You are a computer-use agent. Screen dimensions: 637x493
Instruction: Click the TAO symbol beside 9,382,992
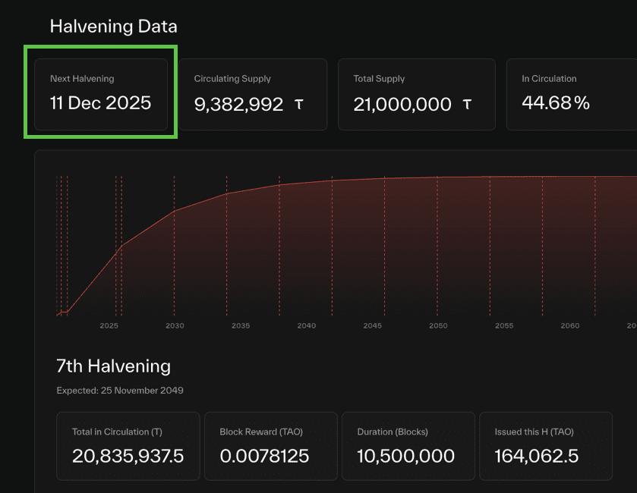point(299,105)
